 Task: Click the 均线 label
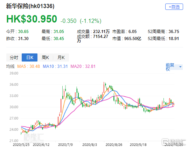(11, 66)
